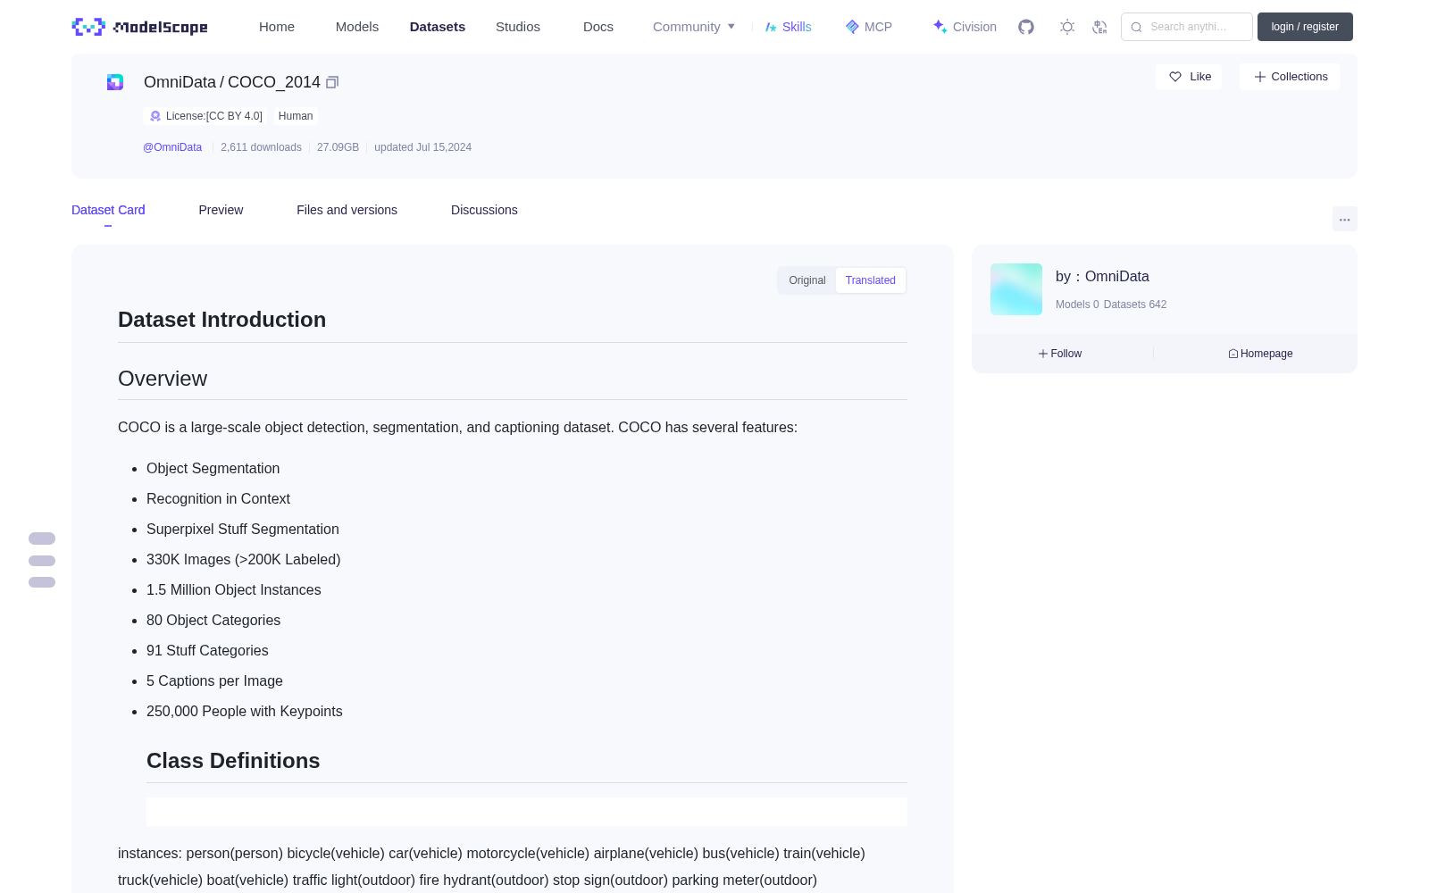
Task: Open the GitHub icon link
Action: tap(1026, 27)
